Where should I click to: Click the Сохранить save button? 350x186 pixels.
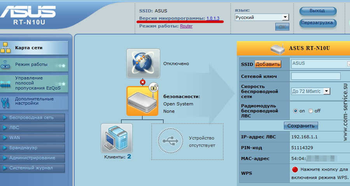click(301, 126)
